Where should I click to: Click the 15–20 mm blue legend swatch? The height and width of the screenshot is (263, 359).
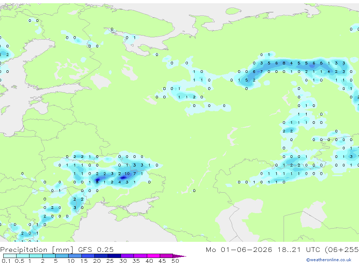(88, 256)
